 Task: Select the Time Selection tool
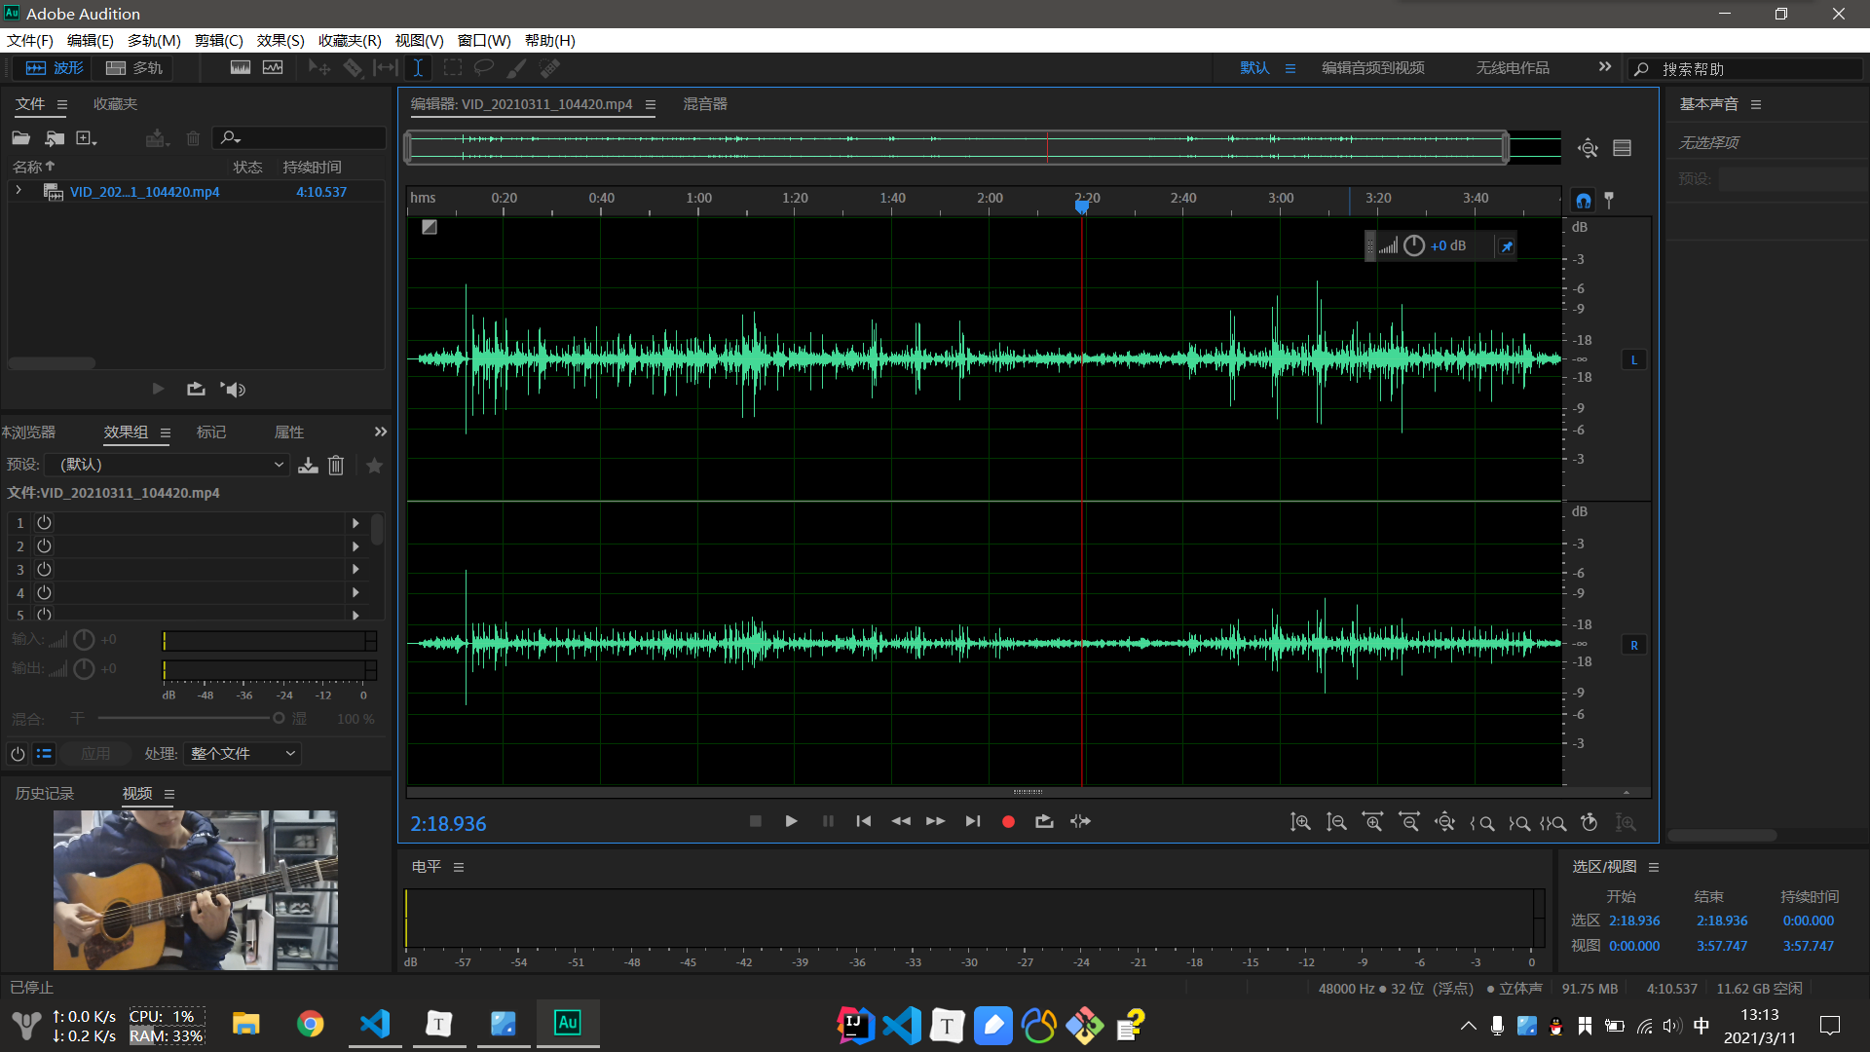click(418, 68)
